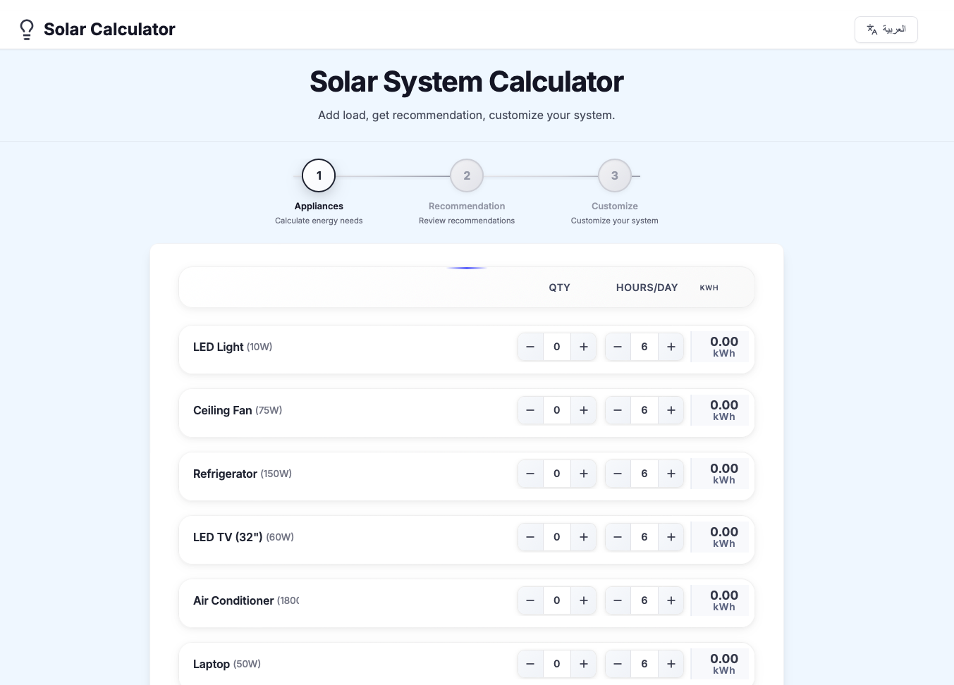Increase Ceiling Fan quantity
This screenshot has height=685, width=954.
(x=583, y=410)
